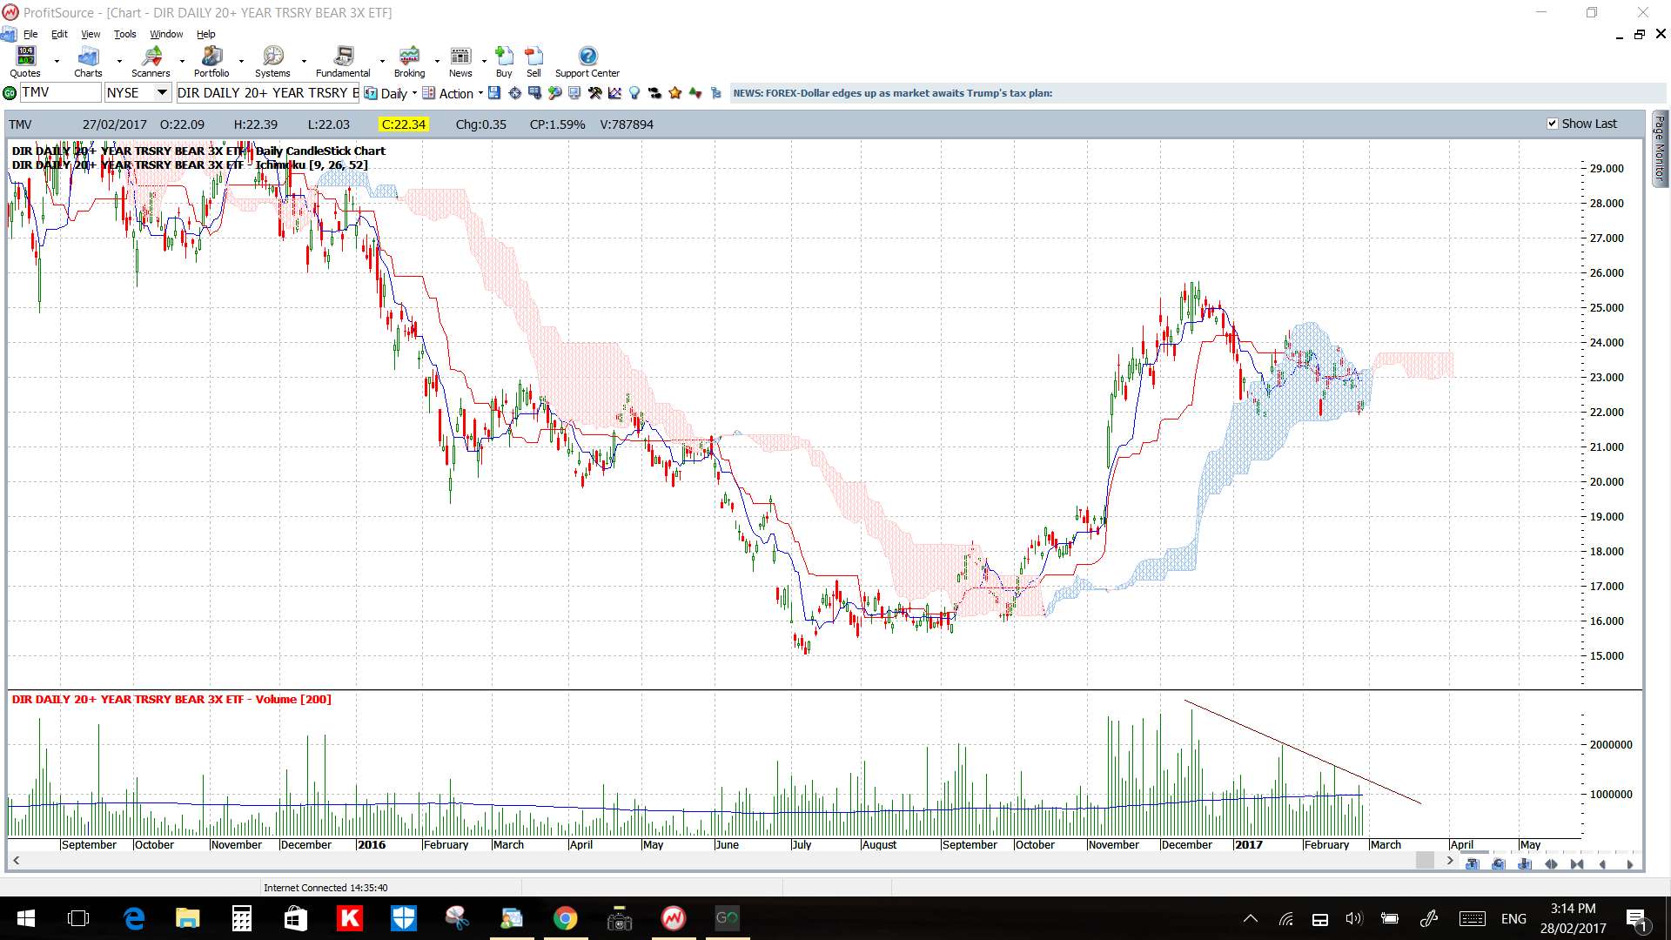
Task: Click the Internet Connected status text
Action: coord(325,888)
